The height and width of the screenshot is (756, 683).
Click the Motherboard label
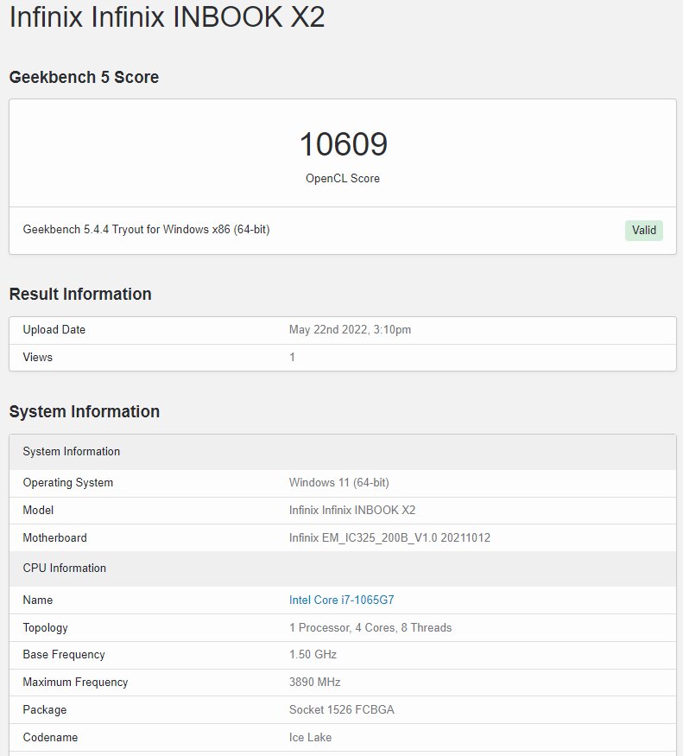point(55,537)
